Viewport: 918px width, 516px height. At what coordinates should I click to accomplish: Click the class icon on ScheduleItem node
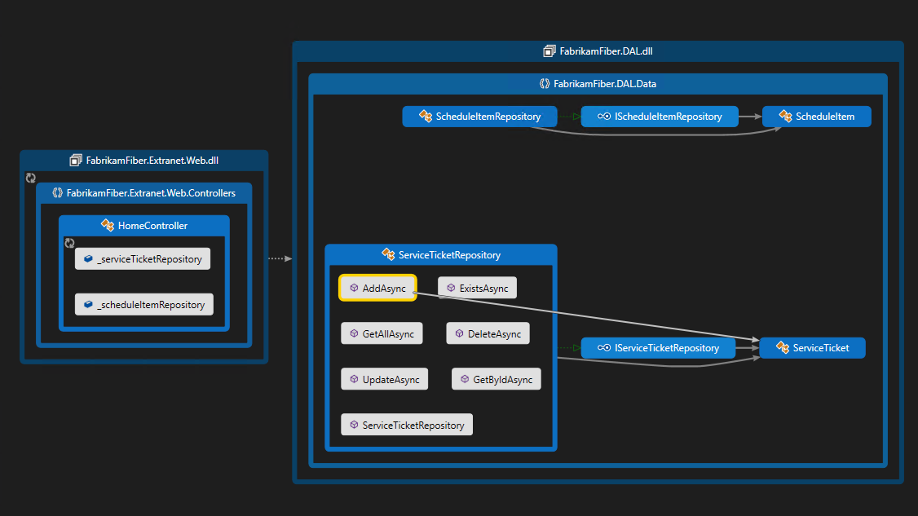pos(786,117)
